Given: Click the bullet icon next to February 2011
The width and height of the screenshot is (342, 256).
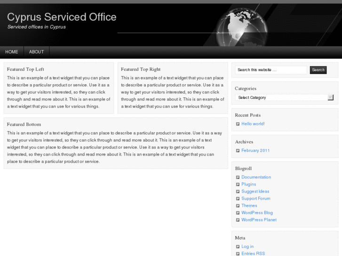Looking at the screenshot, I should point(238,151).
